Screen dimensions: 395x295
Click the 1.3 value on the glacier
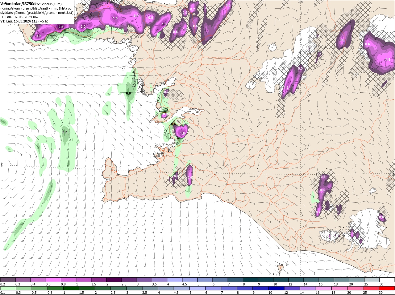pos(286,88)
